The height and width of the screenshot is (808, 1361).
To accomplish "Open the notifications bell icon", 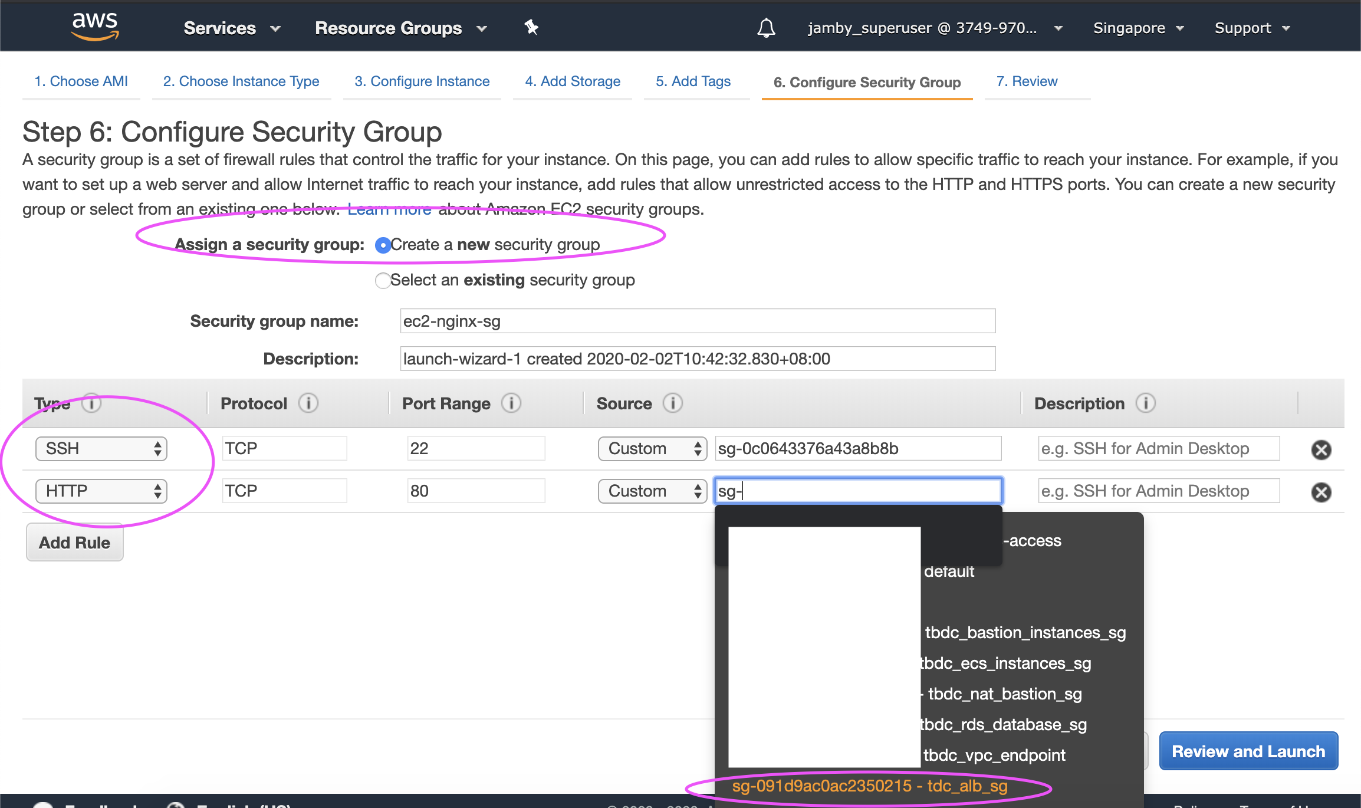I will click(x=766, y=28).
